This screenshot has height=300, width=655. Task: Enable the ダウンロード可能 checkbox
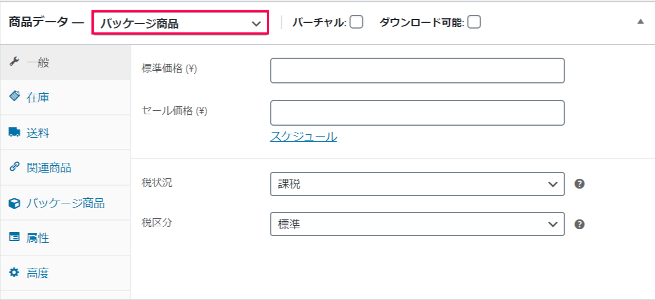(474, 22)
